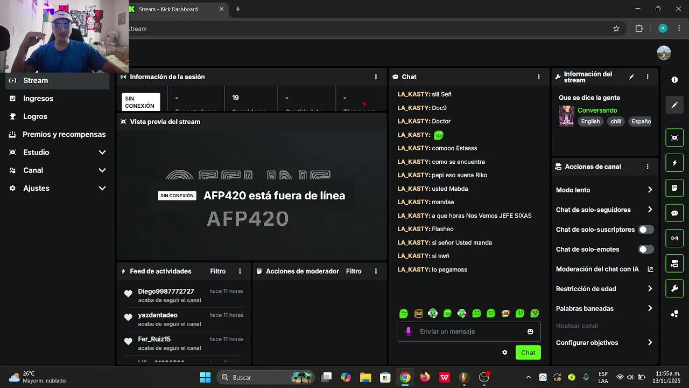Select the chill tag chip

(x=616, y=122)
